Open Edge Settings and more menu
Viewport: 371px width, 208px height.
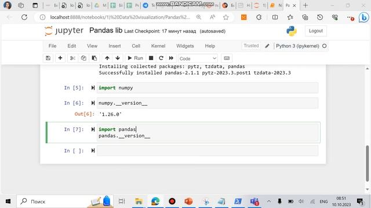(x=350, y=17)
